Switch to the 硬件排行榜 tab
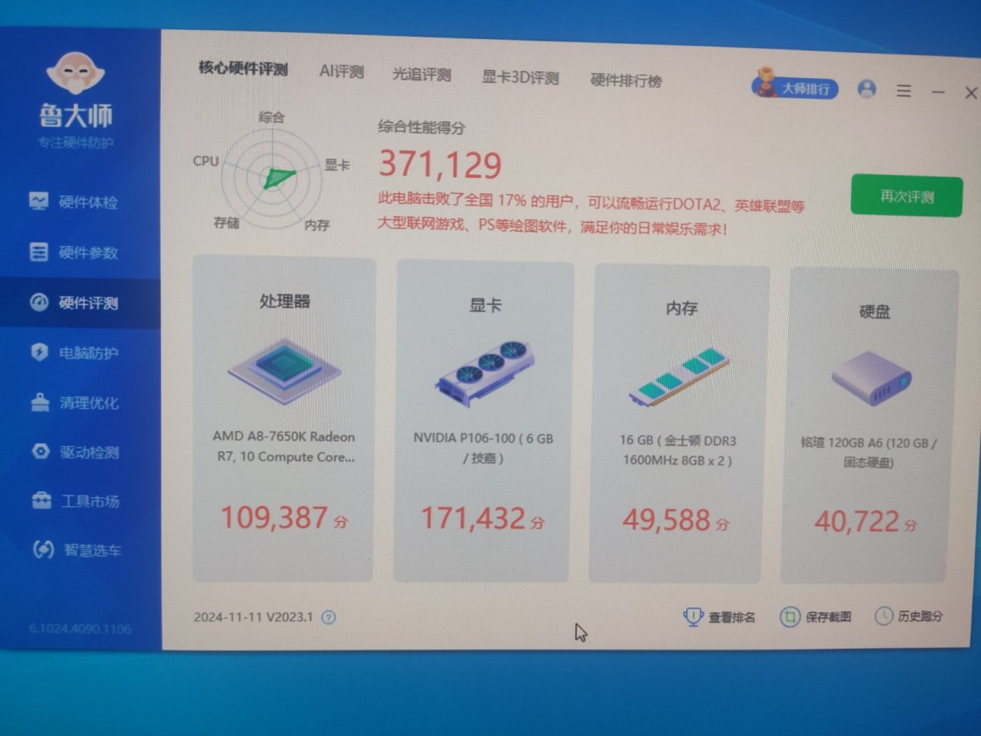 tap(626, 80)
